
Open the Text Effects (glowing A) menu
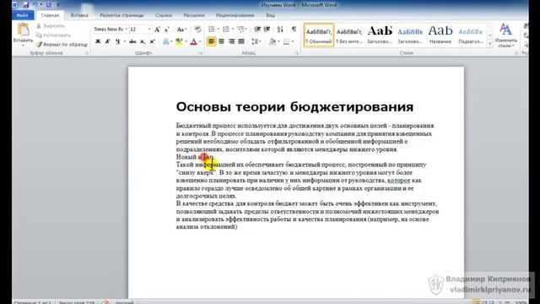[166, 41]
